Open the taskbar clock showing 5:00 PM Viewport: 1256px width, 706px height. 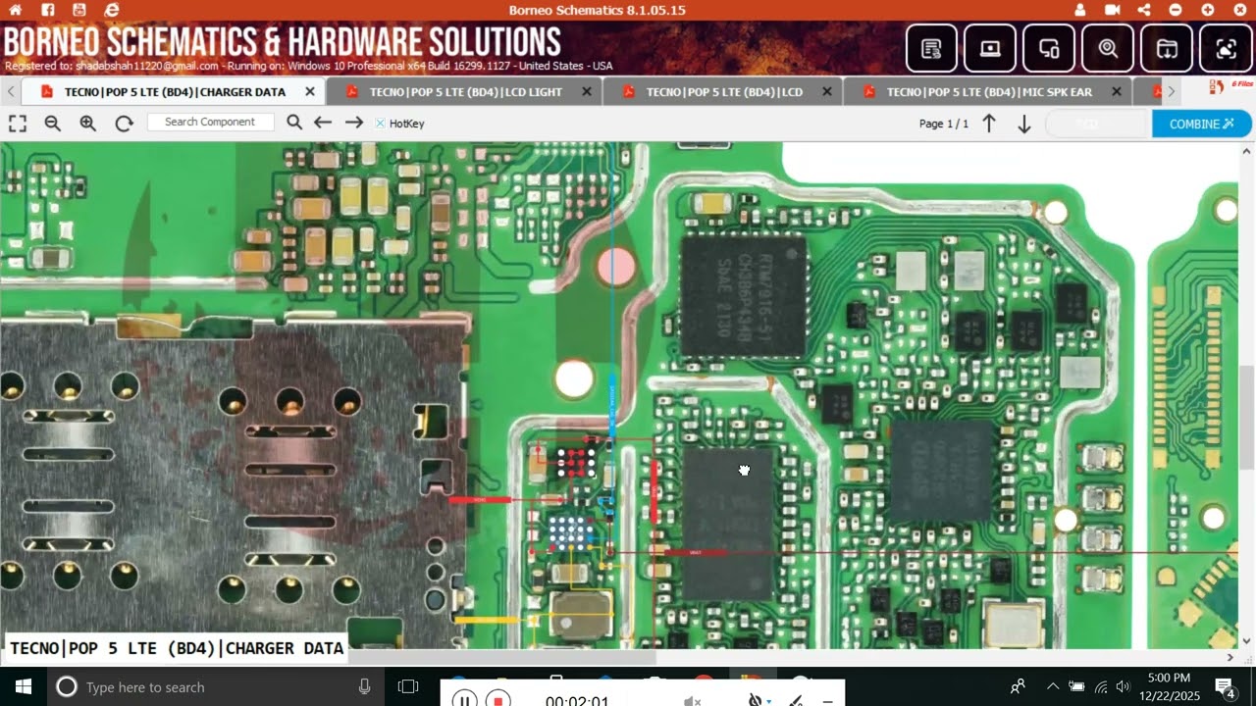(1169, 686)
